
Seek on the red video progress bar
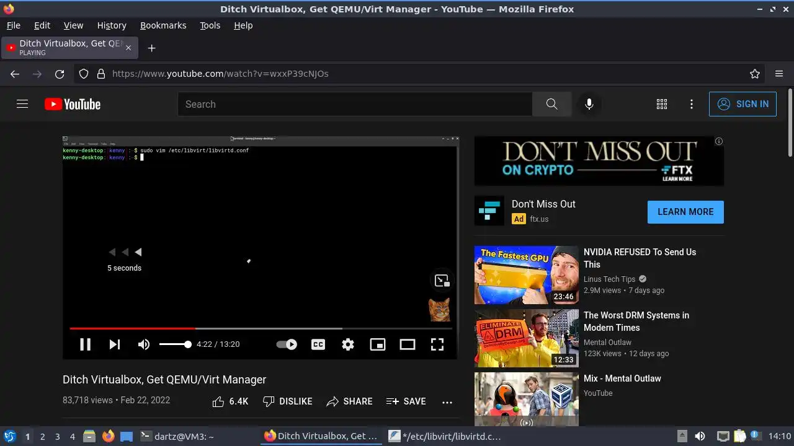pos(261,328)
